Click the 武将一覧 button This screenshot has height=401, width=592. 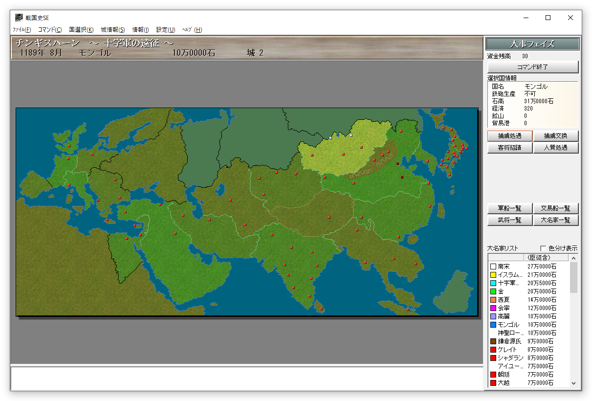[509, 220]
